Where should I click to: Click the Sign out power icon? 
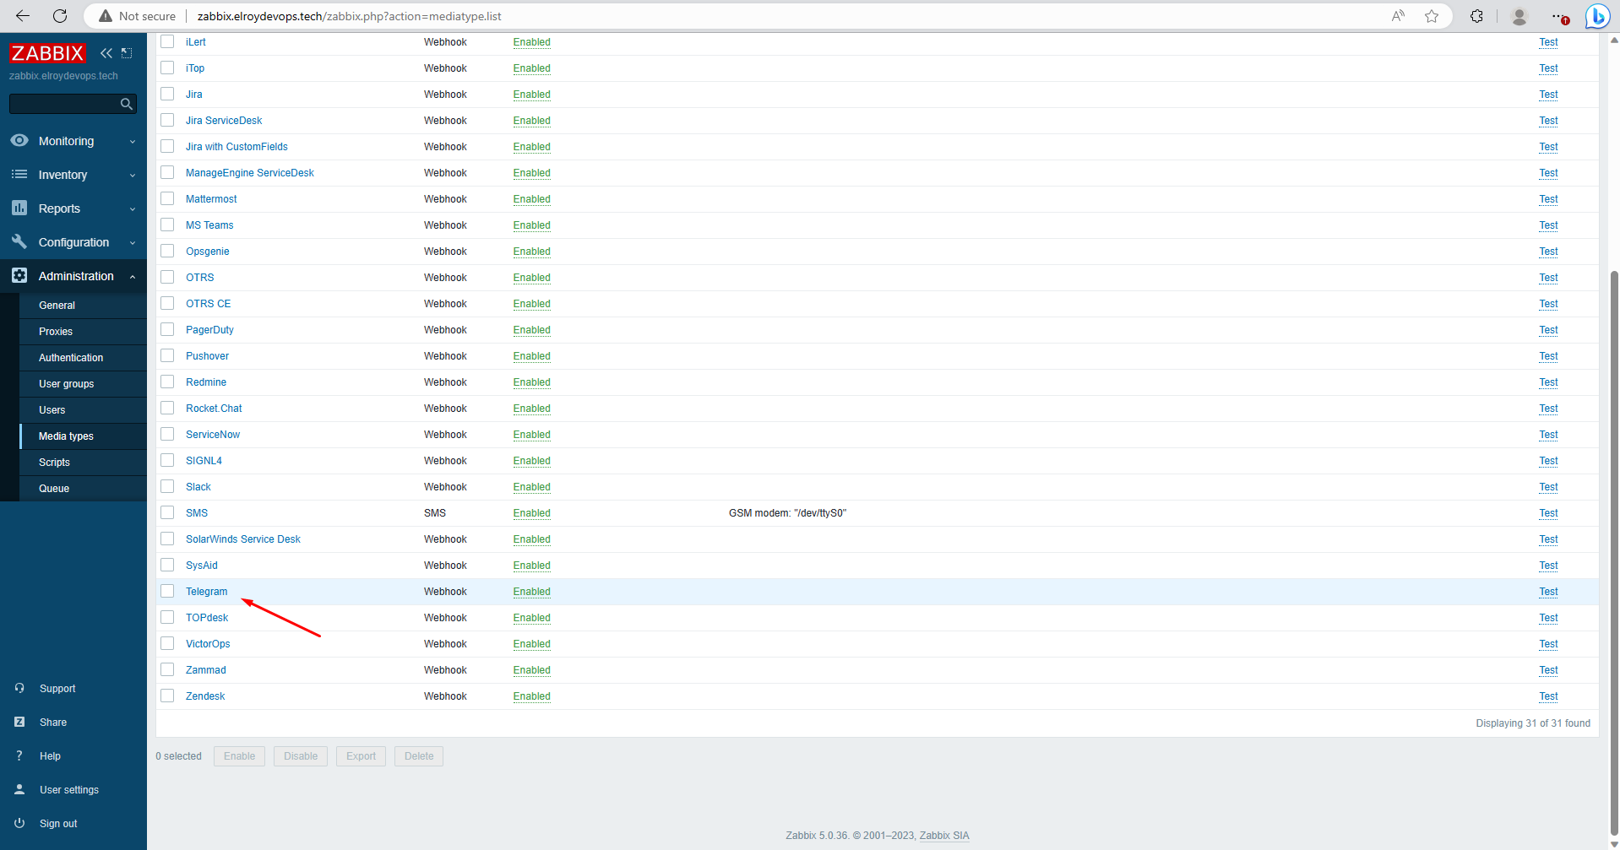click(19, 824)
